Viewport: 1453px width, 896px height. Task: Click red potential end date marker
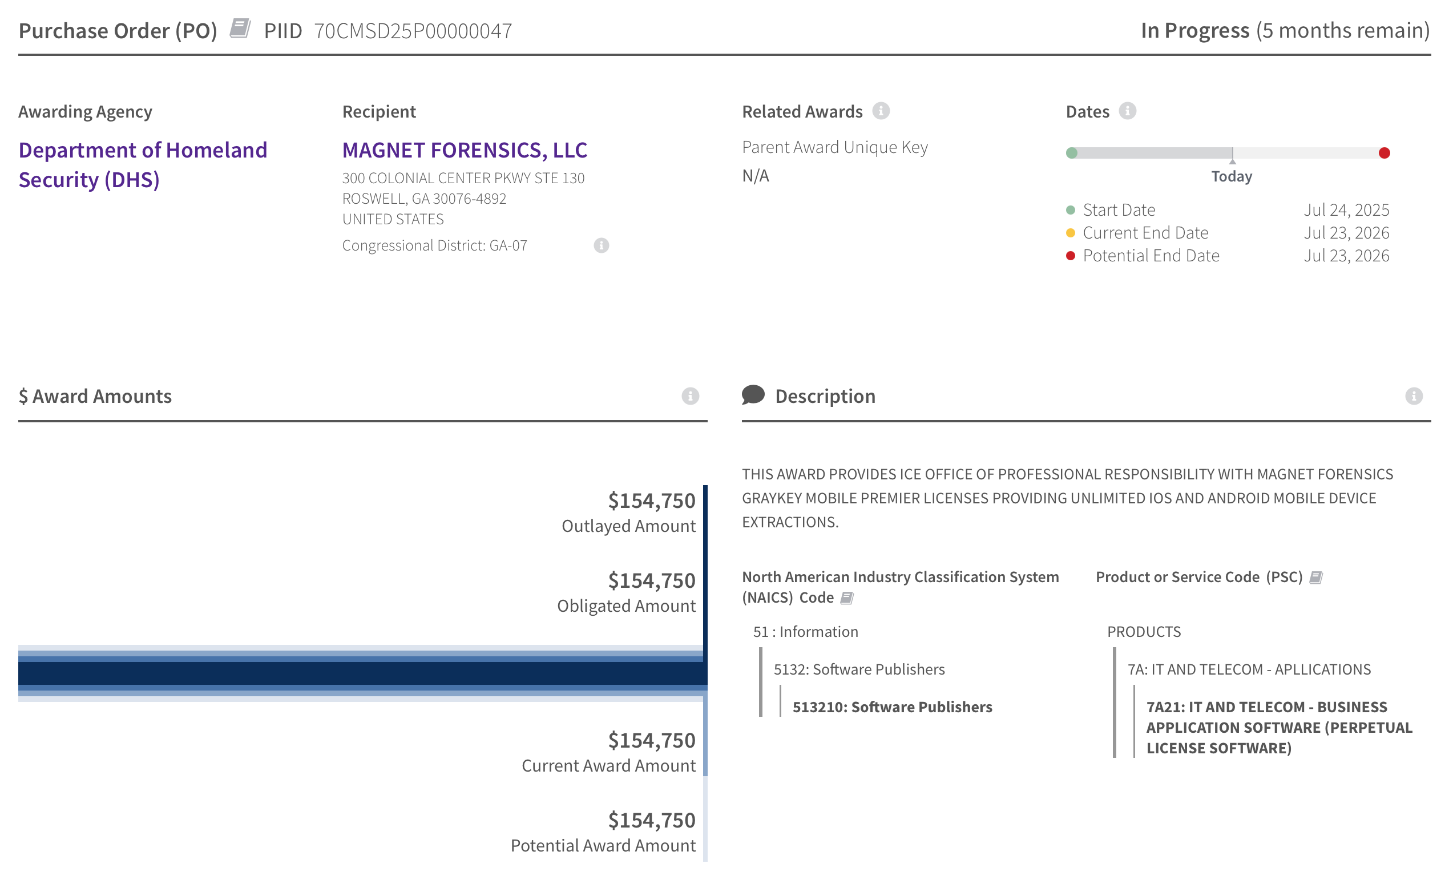1385,153
